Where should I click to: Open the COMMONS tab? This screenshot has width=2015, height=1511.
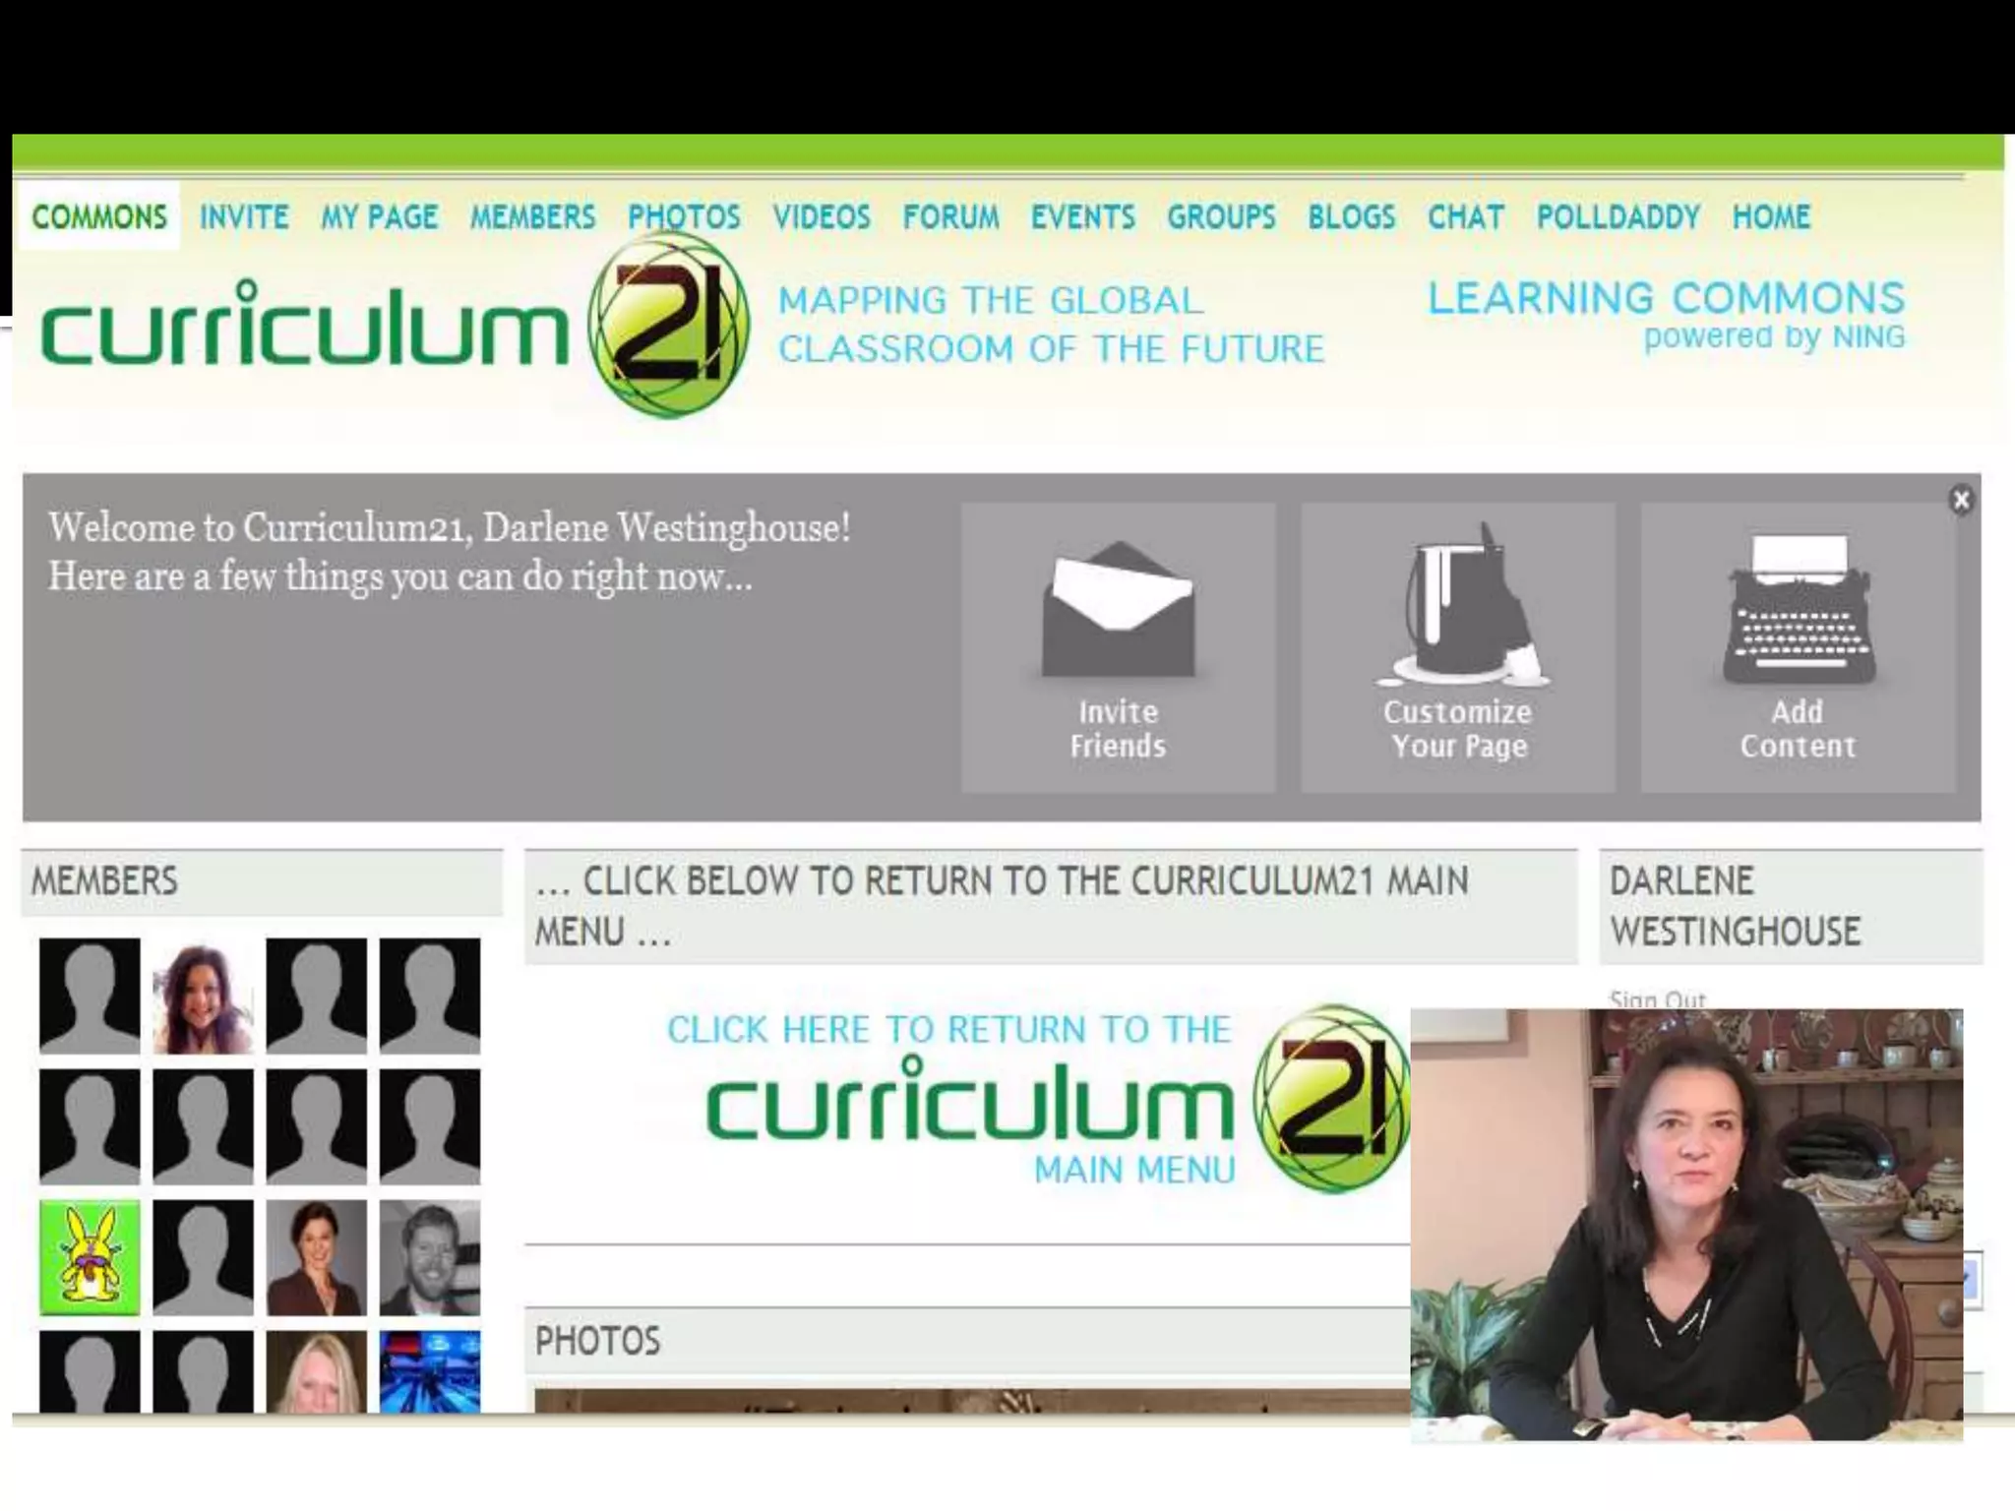point(99,216)
